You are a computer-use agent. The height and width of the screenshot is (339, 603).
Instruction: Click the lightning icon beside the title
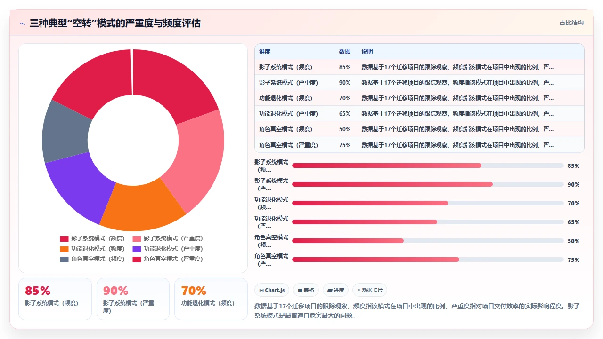(22, 23)
